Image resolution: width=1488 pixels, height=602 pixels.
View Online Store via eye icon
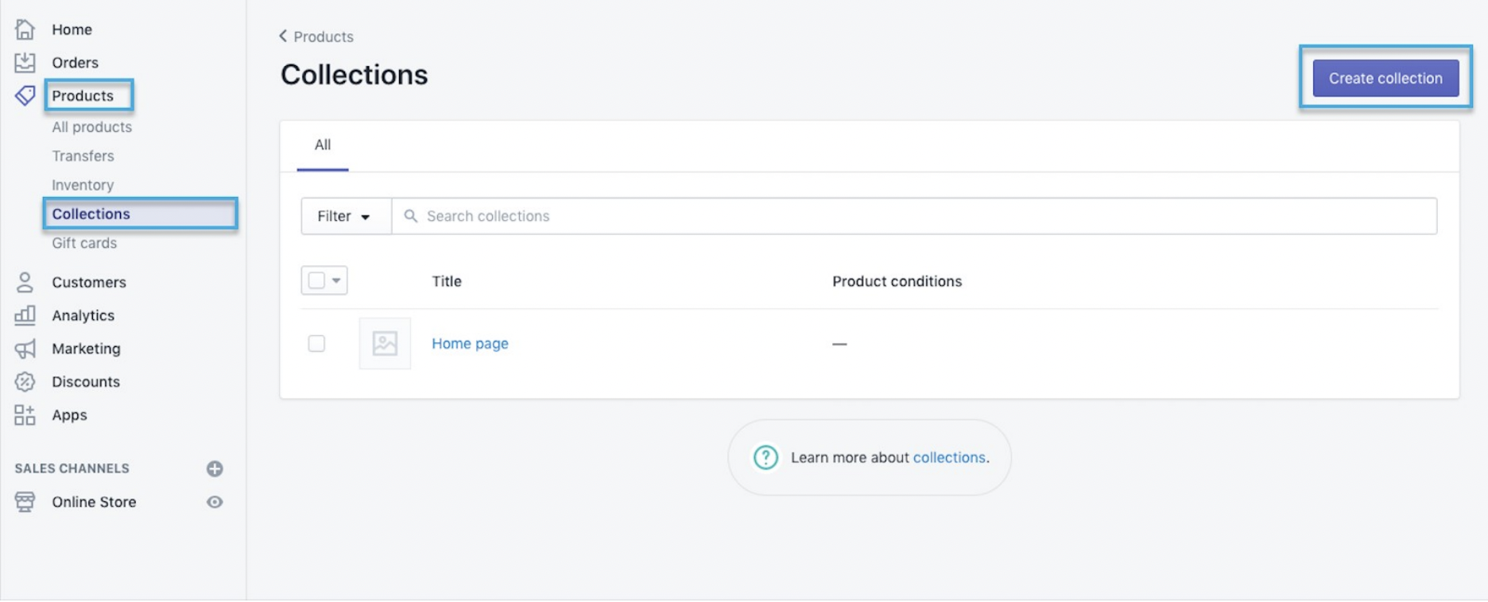[215, 502]
